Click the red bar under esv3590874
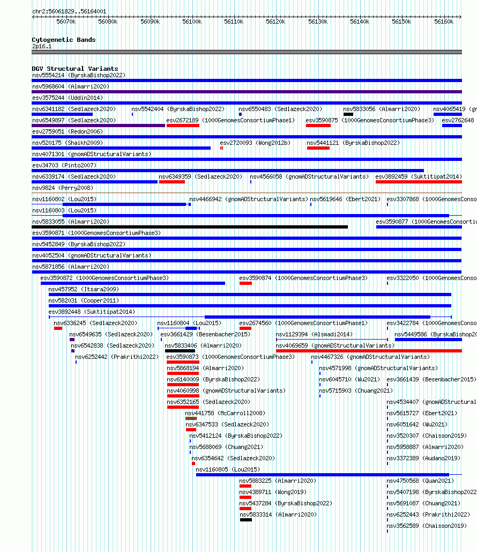Viewport: 477px width, 552px height. pos(245,283)
